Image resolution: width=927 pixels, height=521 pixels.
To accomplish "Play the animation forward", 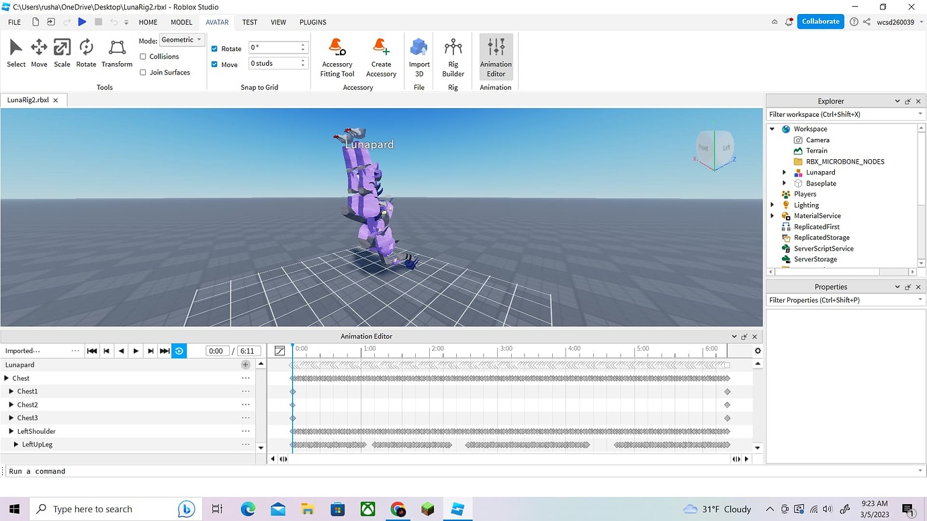I will (136, 351).
